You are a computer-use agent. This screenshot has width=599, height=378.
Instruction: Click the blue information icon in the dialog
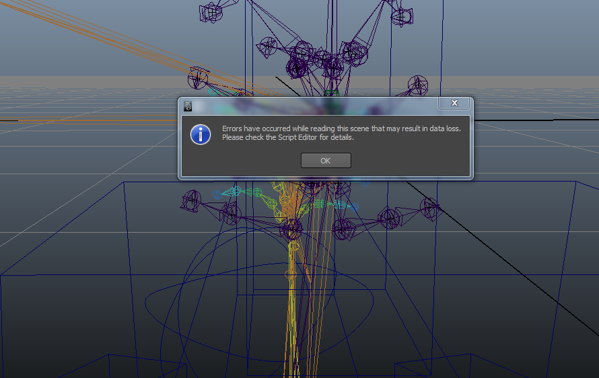[201, 135]
